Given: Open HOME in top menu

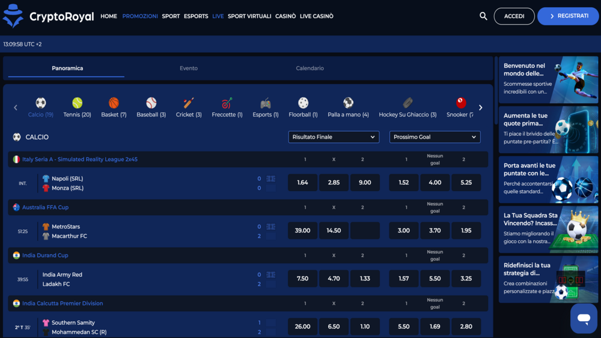Looking at the screenshot, I should (x=108, y=16).
